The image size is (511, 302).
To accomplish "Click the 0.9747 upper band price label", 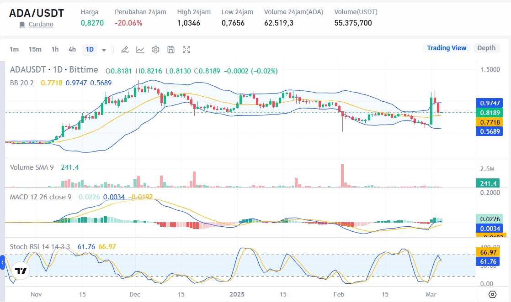I will (489, 103).
